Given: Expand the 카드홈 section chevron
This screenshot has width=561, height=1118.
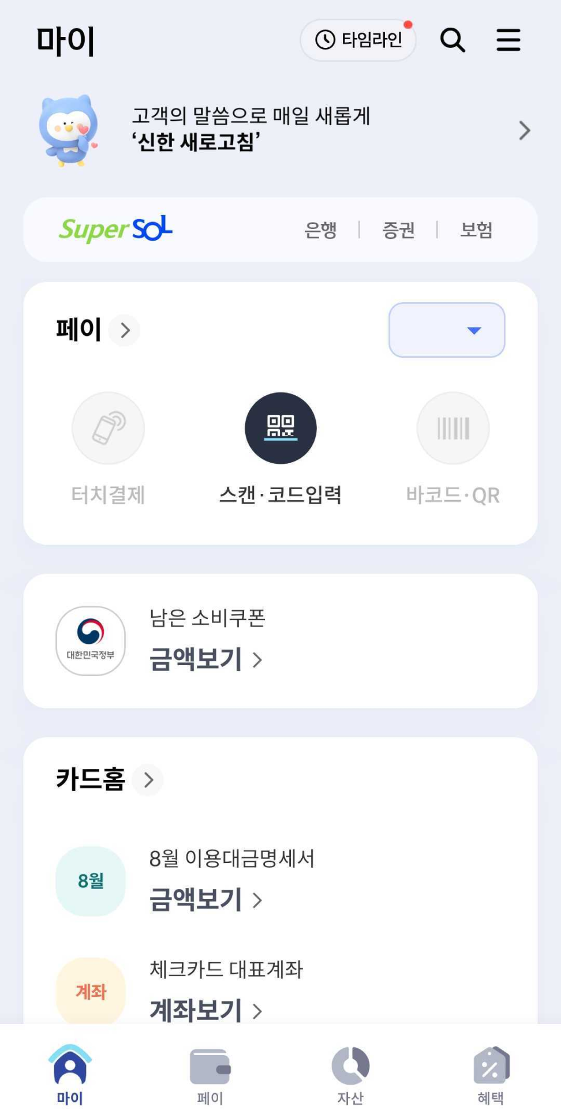Looking at the screenshot, I should point(148,780).
